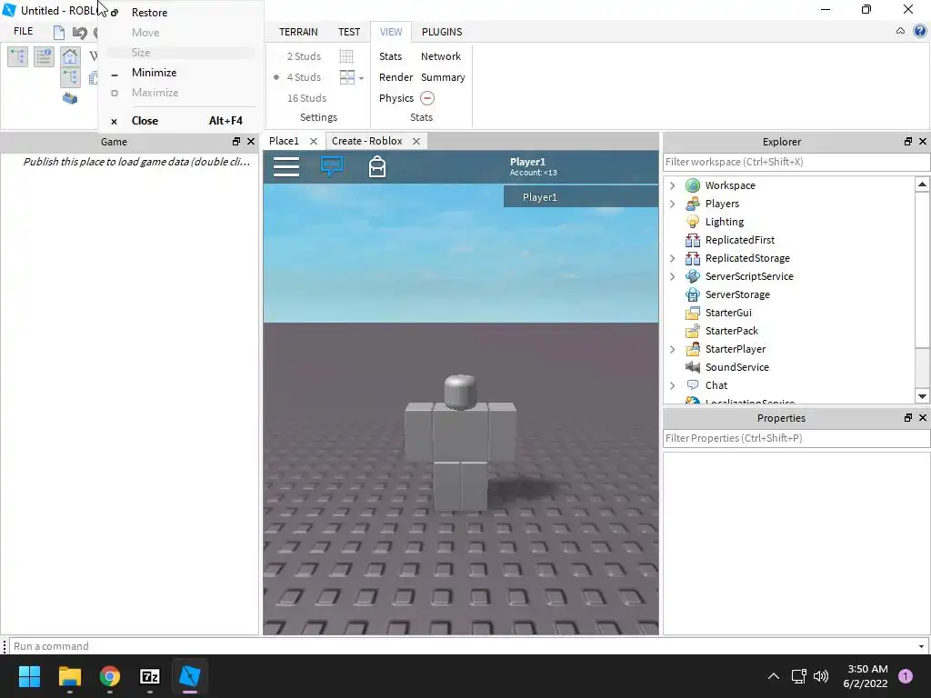Expand the StarterPlayer node

(x=672, y=349)
